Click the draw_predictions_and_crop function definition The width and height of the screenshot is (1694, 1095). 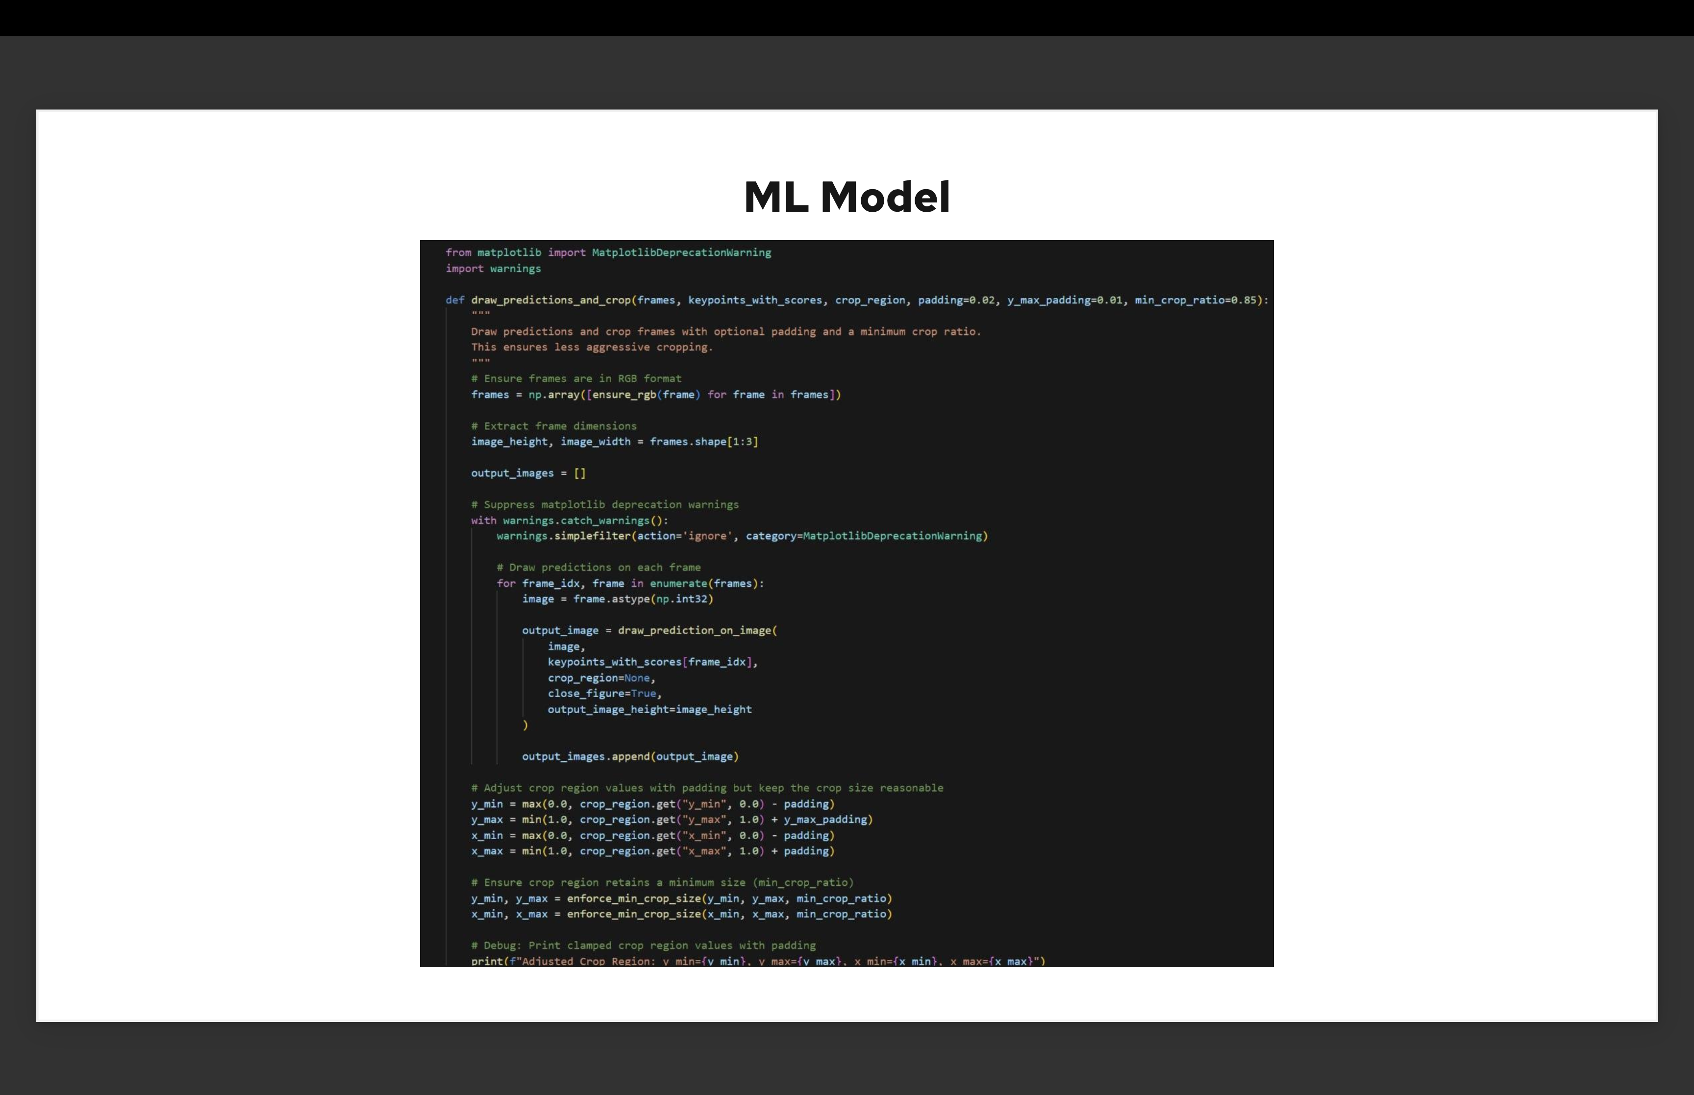(x=857, y=300)
